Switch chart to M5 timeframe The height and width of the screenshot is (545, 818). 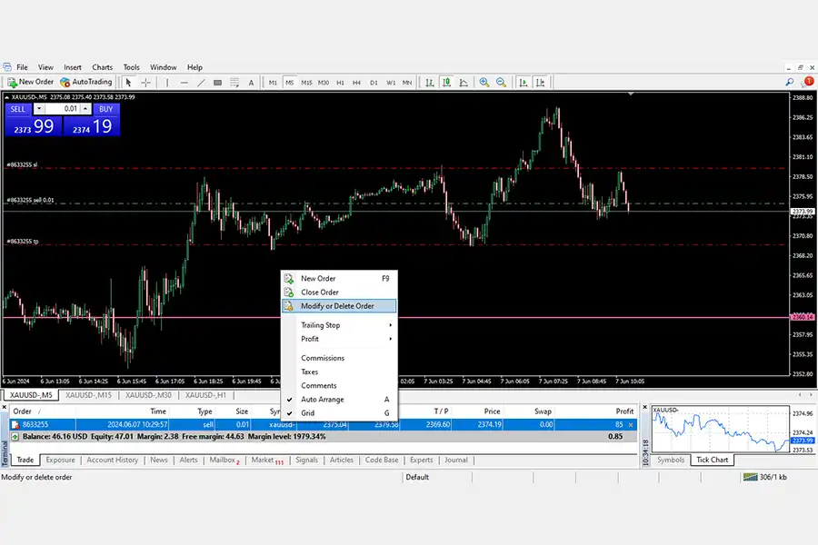(290, 83)
